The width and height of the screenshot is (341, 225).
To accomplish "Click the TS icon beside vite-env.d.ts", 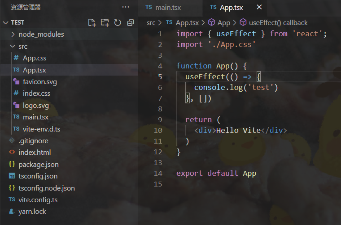I will tap(16, 128).
